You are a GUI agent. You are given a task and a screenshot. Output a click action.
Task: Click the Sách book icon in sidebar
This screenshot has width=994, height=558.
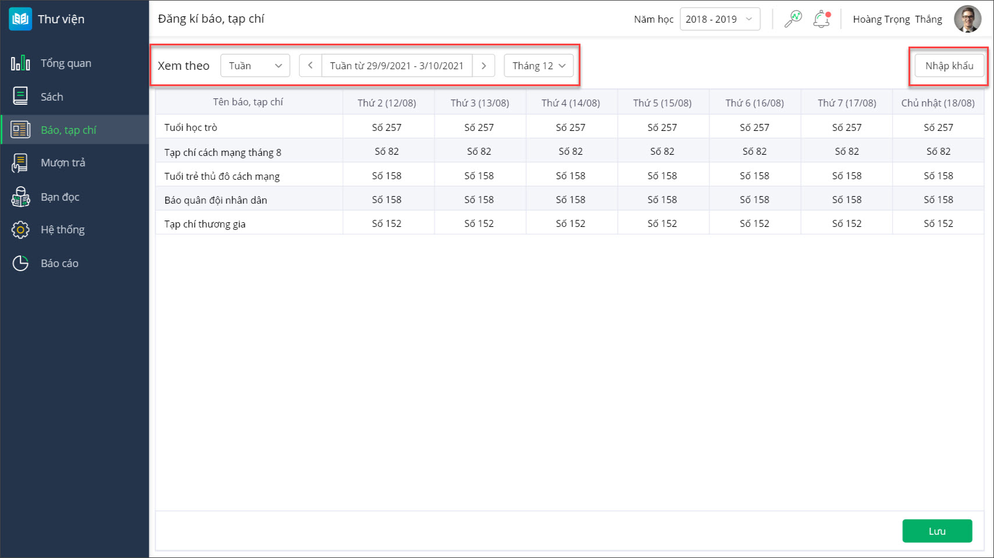point(20,96)
